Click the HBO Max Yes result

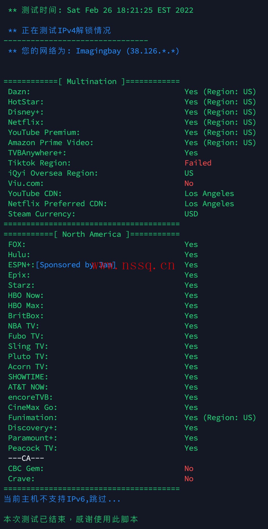point(191,306)
